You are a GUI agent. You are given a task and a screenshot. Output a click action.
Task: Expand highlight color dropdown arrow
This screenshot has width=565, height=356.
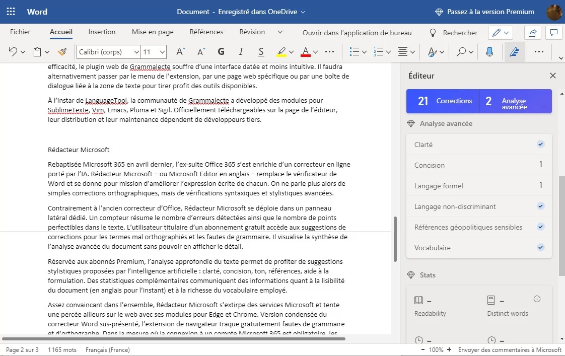291,52
